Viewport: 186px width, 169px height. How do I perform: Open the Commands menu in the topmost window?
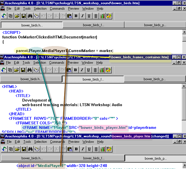pyautogui.click(x=57, y=9)
